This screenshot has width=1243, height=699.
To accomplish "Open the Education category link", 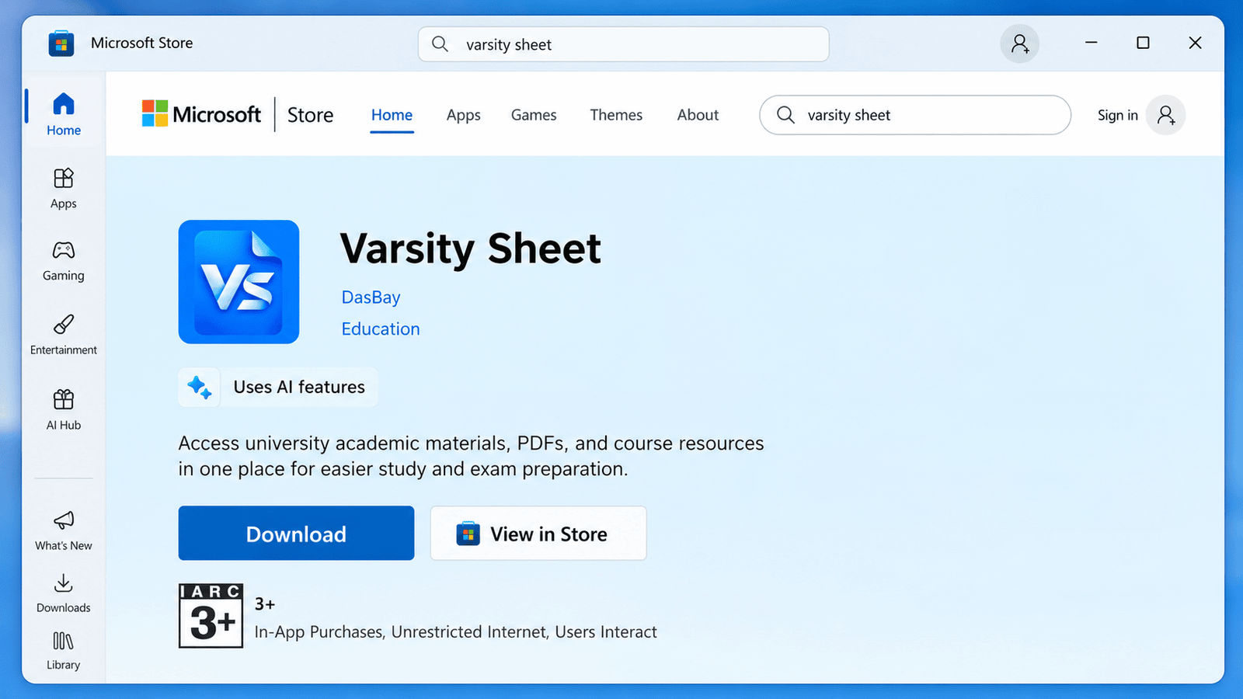I will coord(381,329).
